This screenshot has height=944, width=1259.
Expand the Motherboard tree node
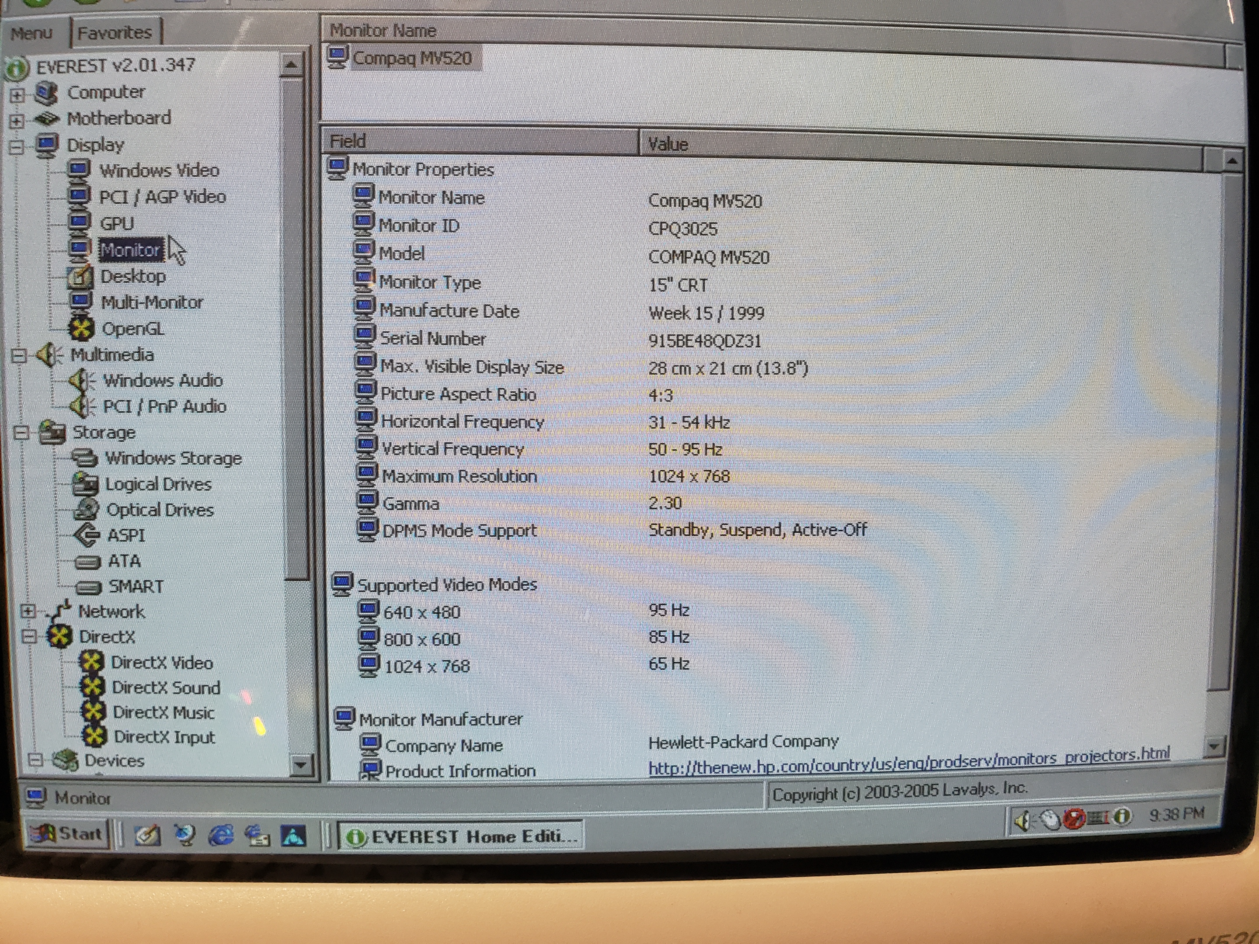point(17,121)
